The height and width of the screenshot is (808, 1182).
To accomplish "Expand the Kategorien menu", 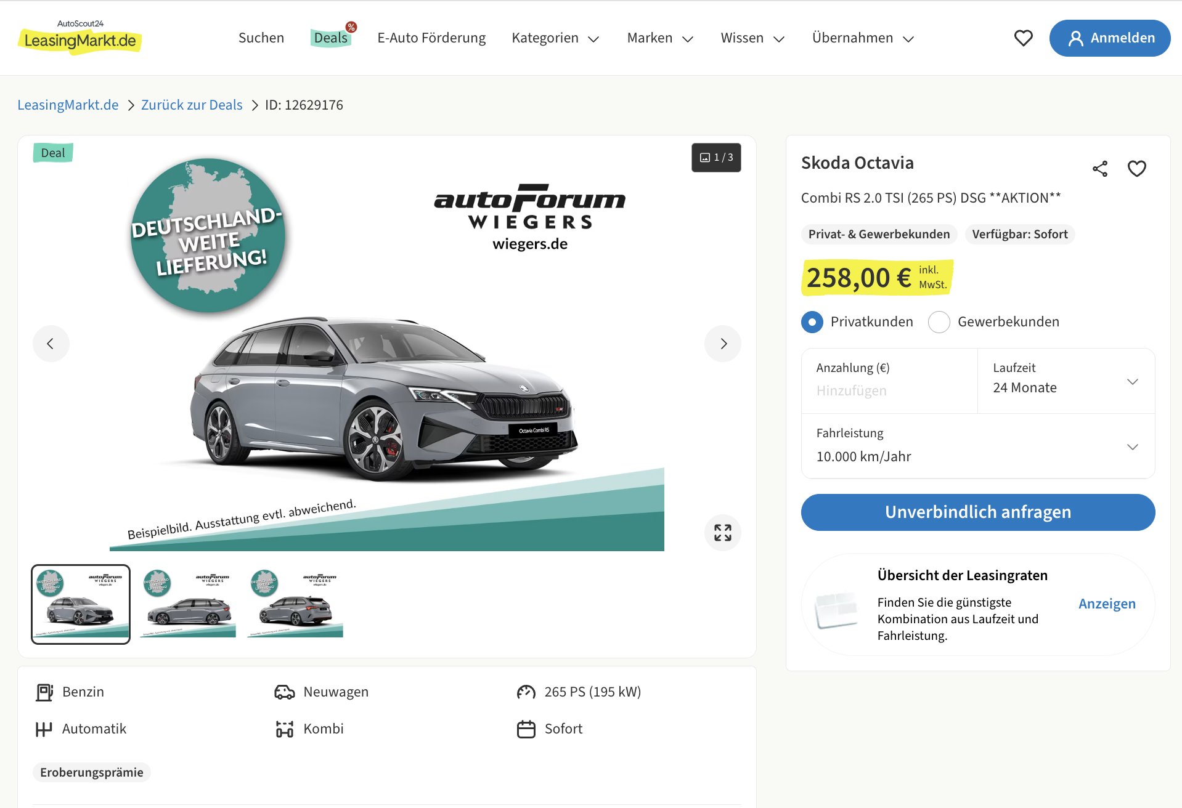I will pos(555,38).
